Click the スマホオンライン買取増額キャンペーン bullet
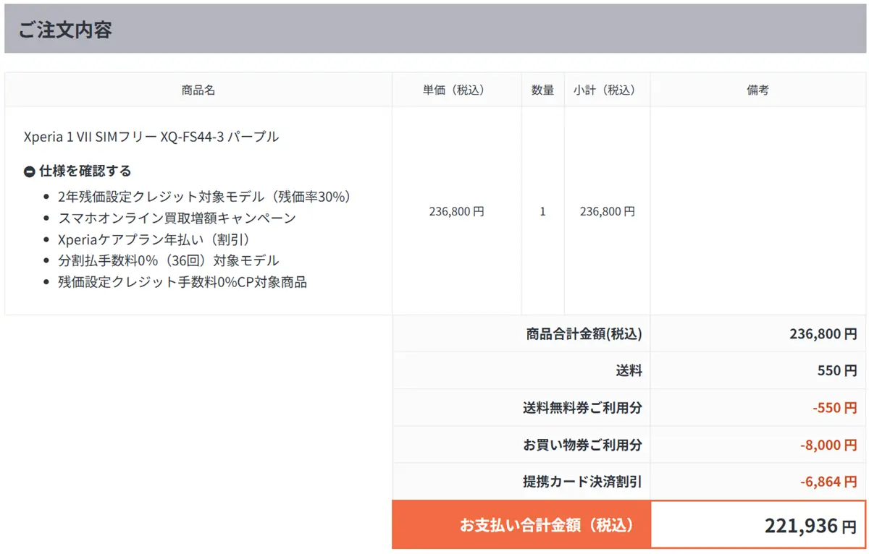The width and height of the screenshot is (869, 554). (177, 218)
